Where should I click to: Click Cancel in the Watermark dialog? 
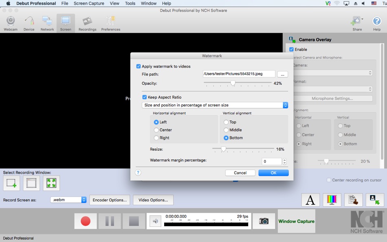240,173
